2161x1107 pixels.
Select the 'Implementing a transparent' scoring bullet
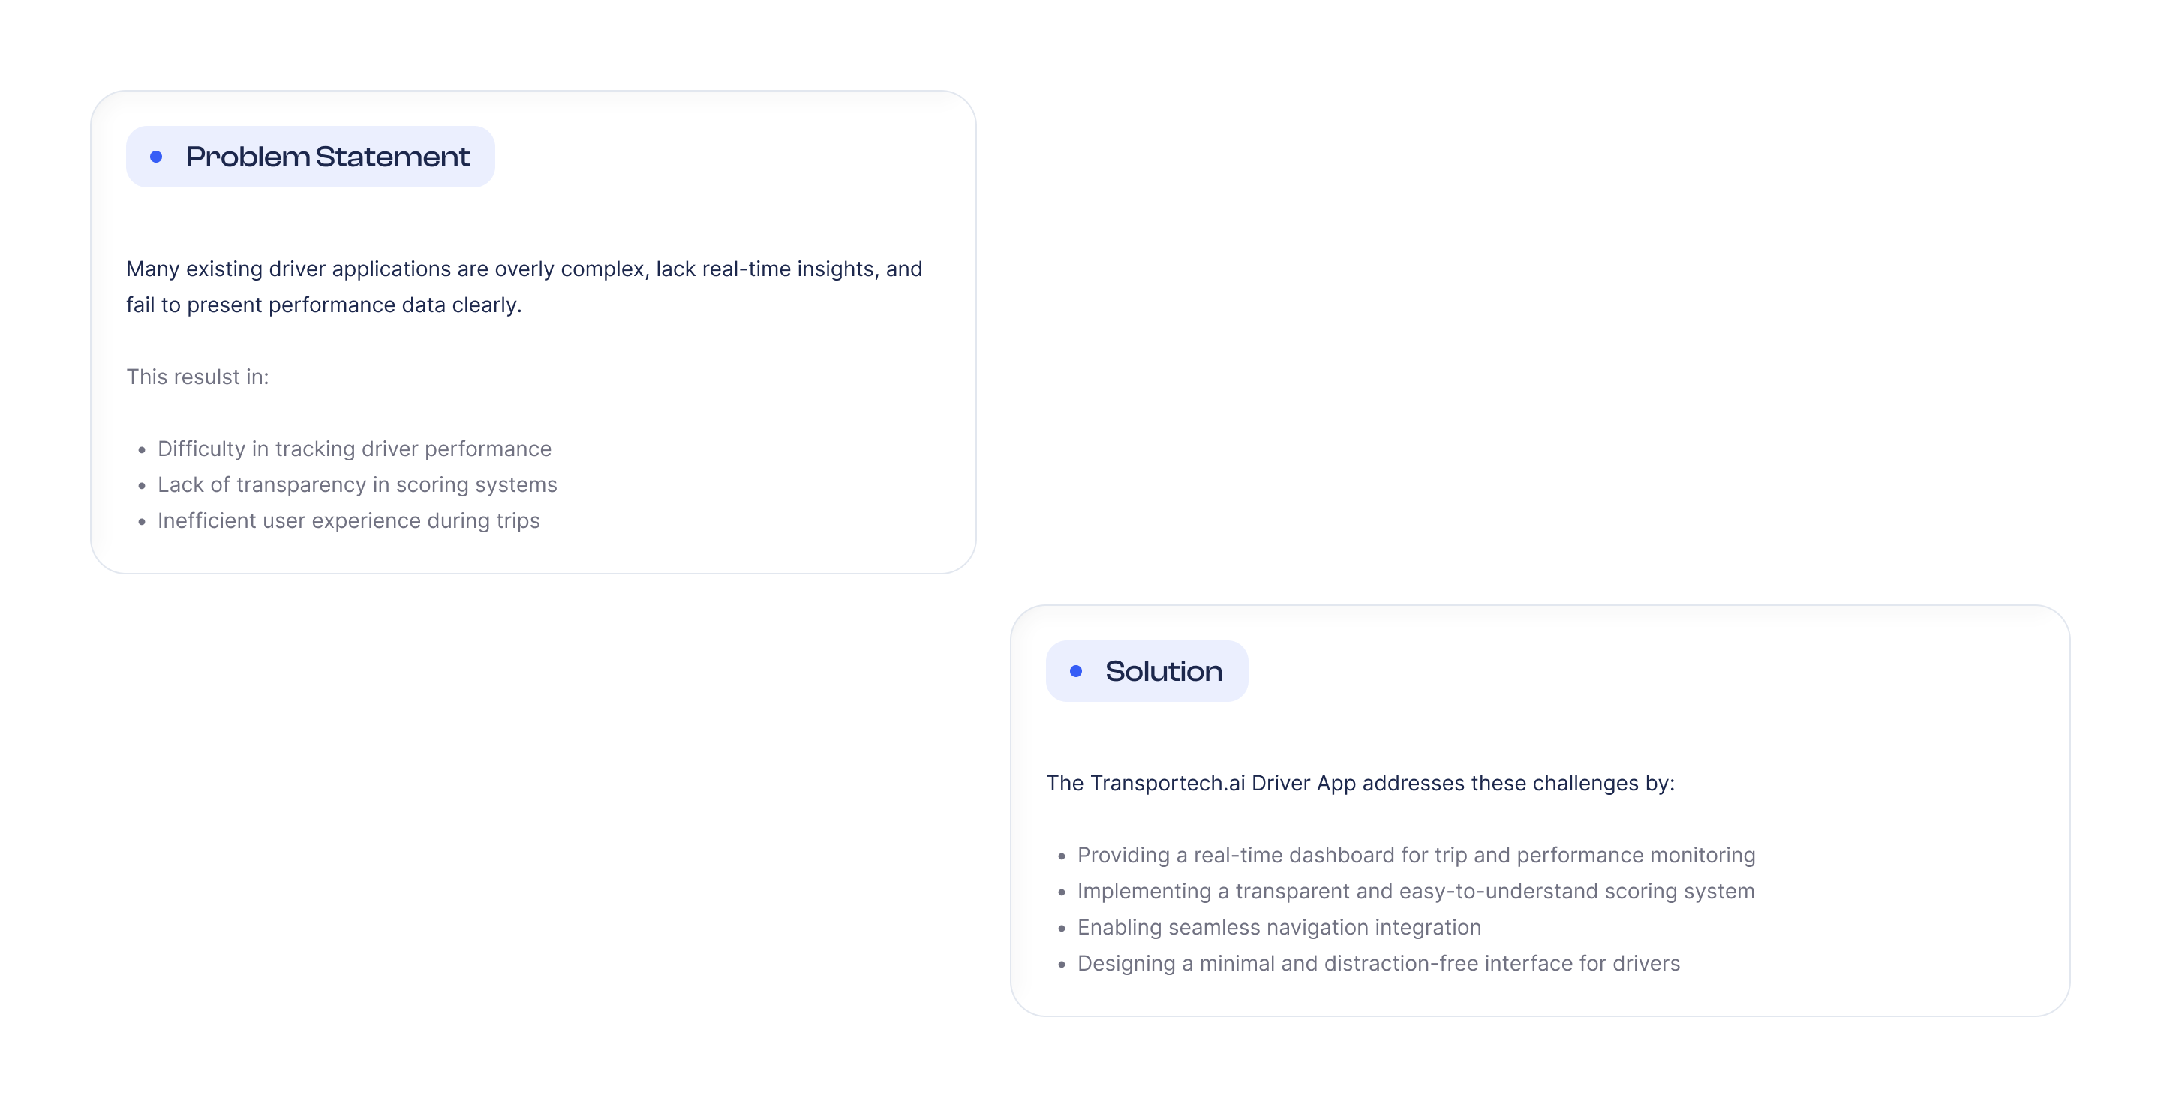click(x=1416, y=892)
